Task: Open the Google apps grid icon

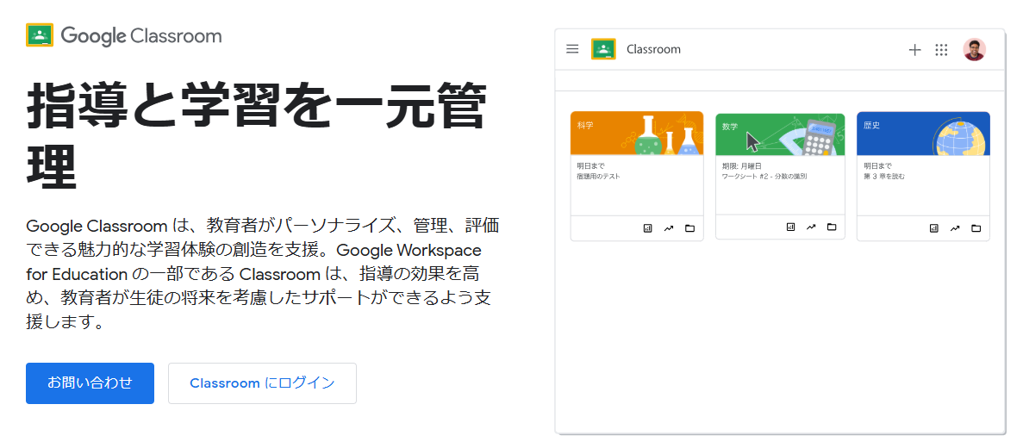Action: point(941,50)
